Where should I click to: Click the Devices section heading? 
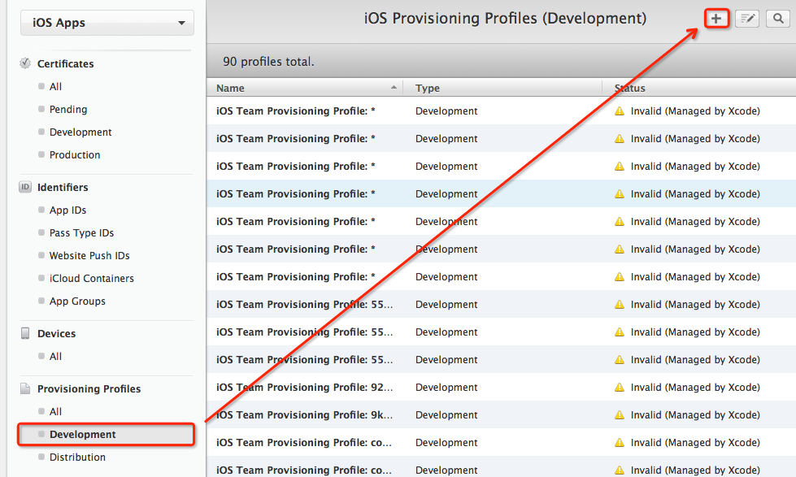56,334
